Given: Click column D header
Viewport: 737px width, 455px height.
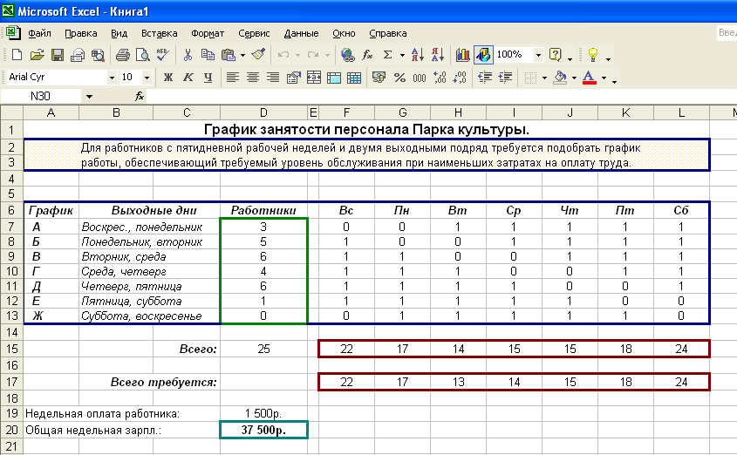Looking at the screenshot, I should point(264,112).
